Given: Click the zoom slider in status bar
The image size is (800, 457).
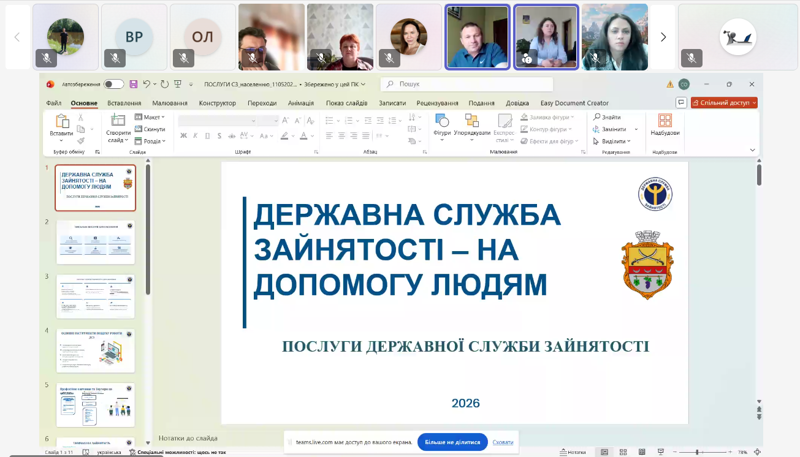Looking at the screenshot, I should 698,452.
